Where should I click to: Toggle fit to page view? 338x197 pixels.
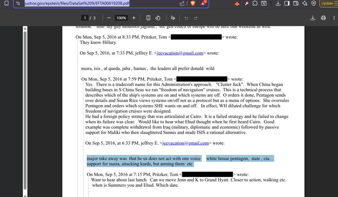pyautogui.click(x=148, y=18)
